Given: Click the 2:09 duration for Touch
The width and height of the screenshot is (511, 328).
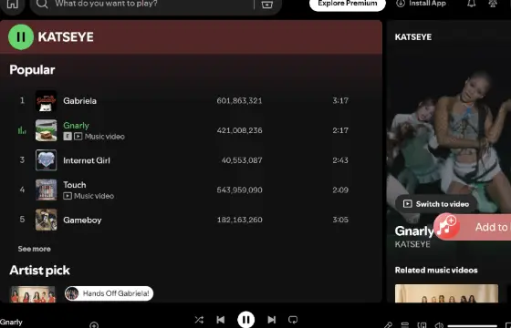Looking at the screenshot, I should tap(340, 190).
